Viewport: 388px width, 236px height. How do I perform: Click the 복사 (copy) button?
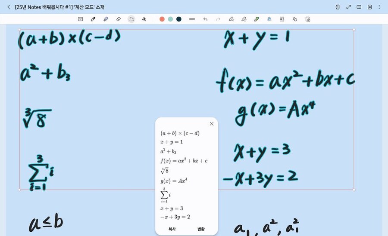(172, 229)
